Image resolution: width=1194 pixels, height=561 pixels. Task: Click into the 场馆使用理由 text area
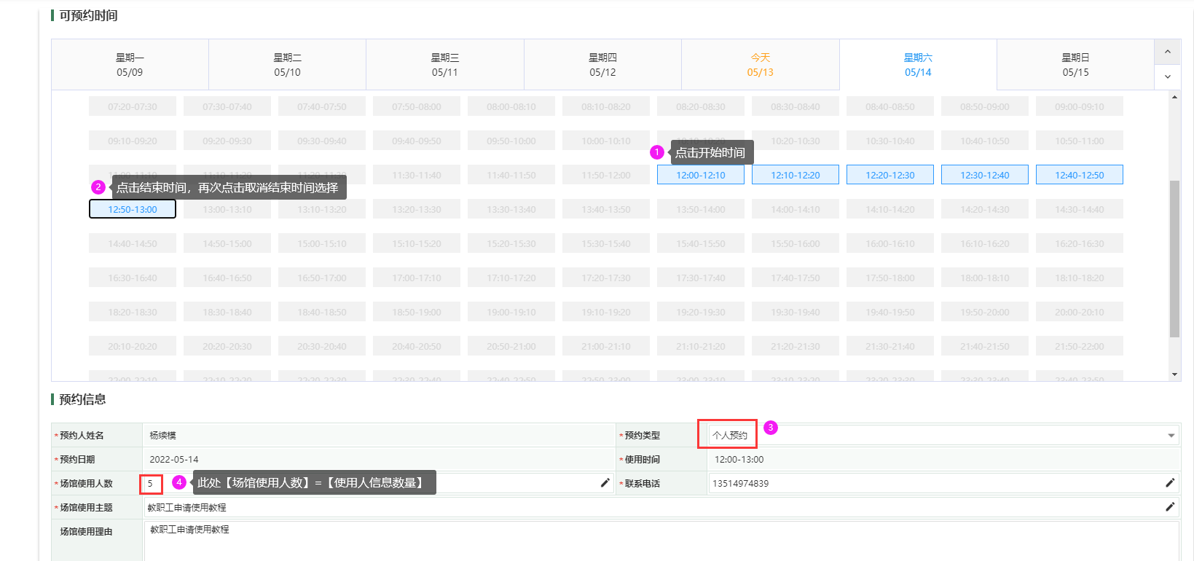[656, 541]
